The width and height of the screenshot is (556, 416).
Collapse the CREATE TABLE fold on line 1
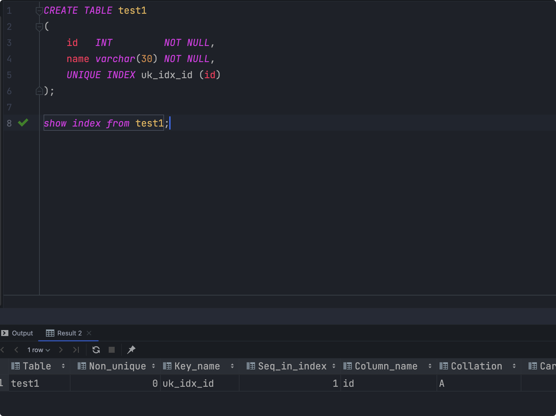(x=39, y=11)
